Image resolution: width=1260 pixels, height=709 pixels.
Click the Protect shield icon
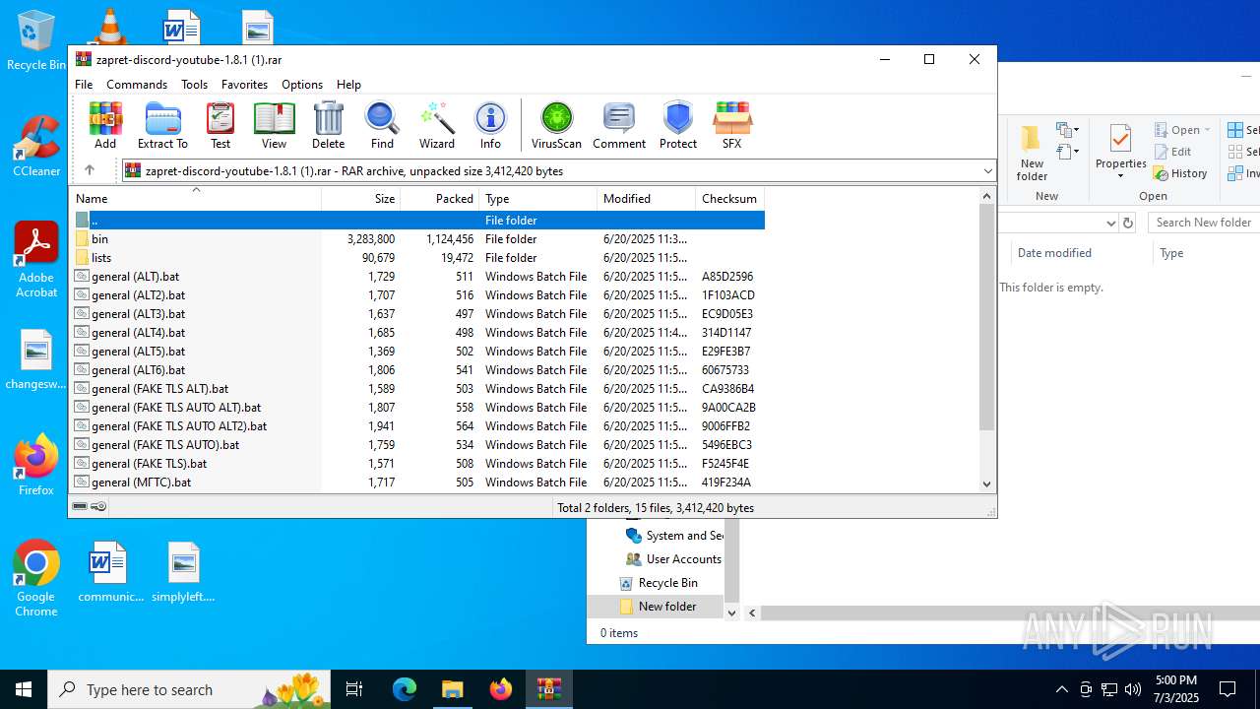(678, 125)
